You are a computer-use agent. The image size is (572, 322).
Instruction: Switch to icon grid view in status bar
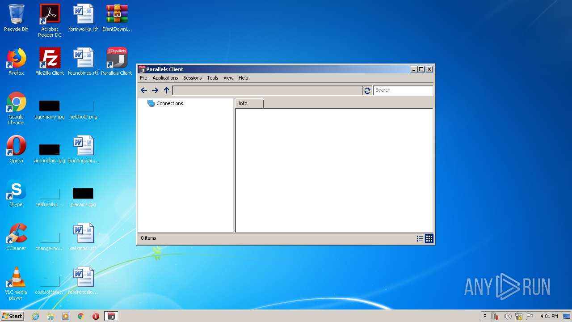[429, 239]
